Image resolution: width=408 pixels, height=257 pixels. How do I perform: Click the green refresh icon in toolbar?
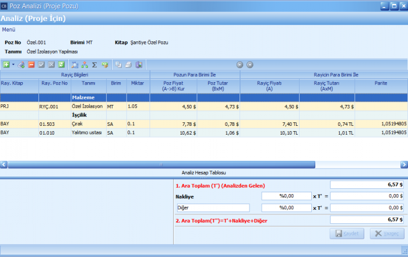tap(61, 65)
